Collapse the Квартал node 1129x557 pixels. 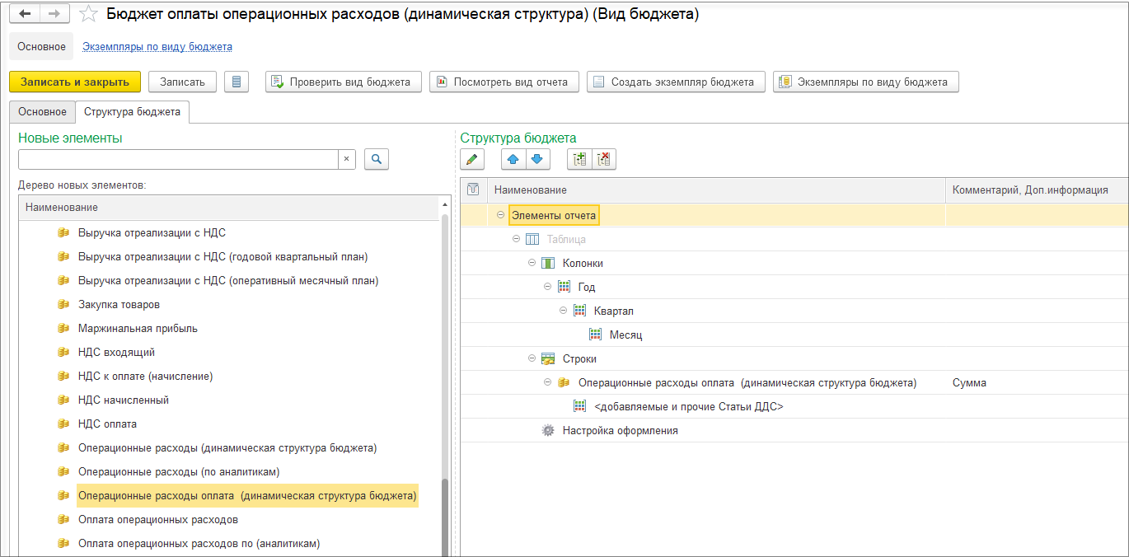tap(564, 311)
